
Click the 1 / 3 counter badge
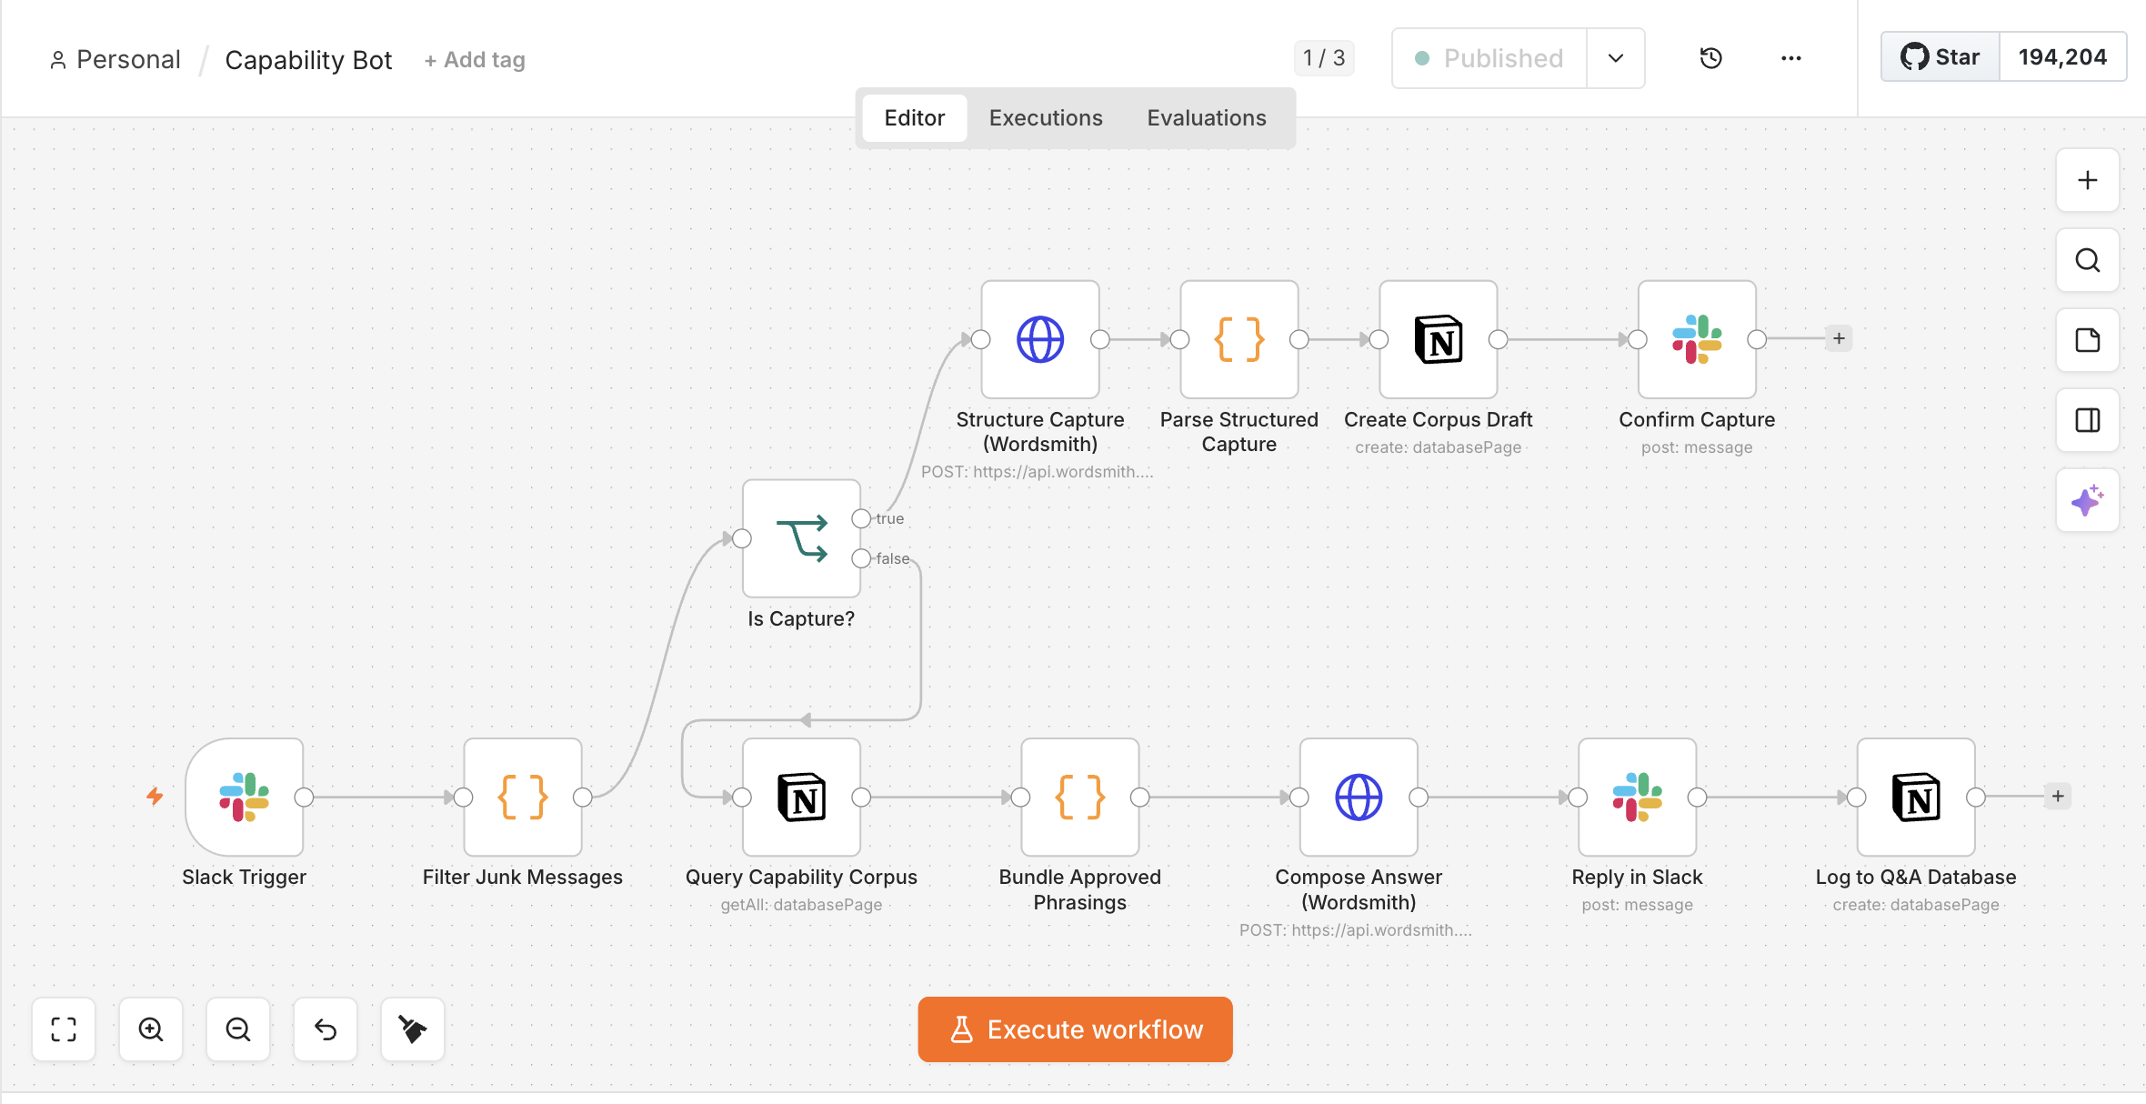[1324, 58]
